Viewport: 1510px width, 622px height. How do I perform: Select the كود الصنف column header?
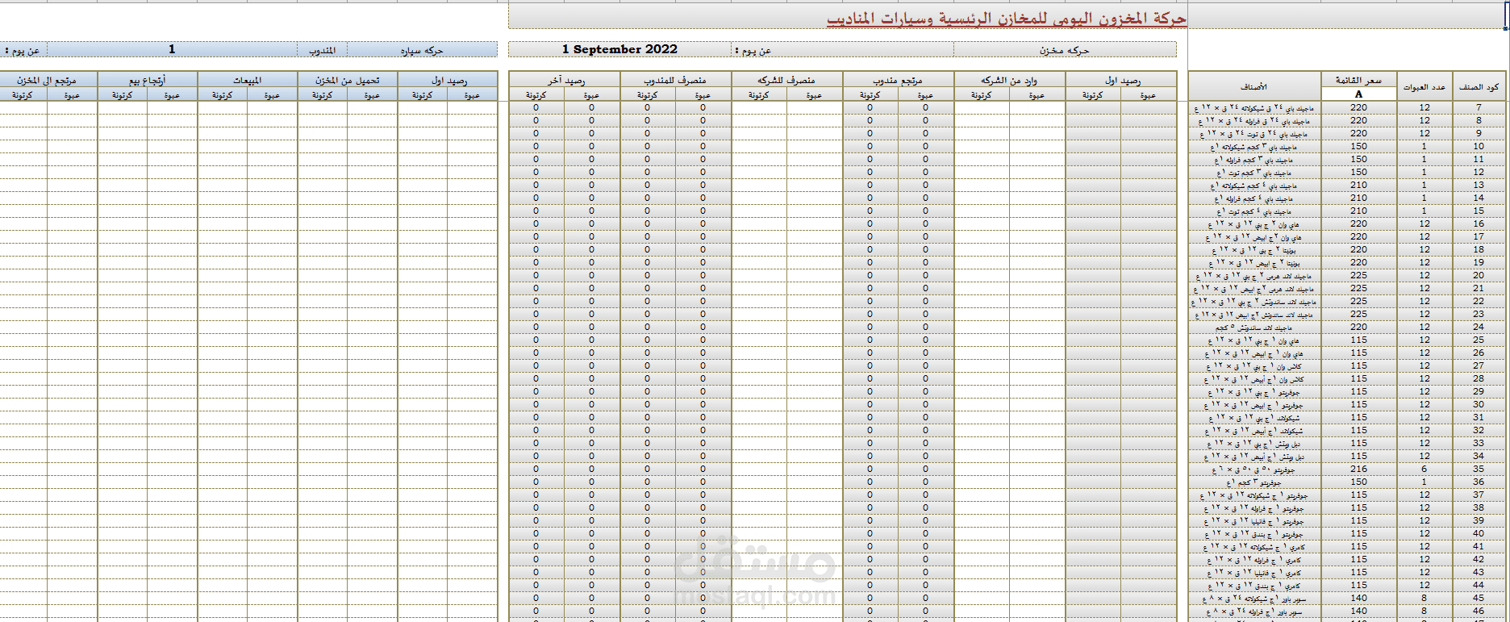(1479, 86)
